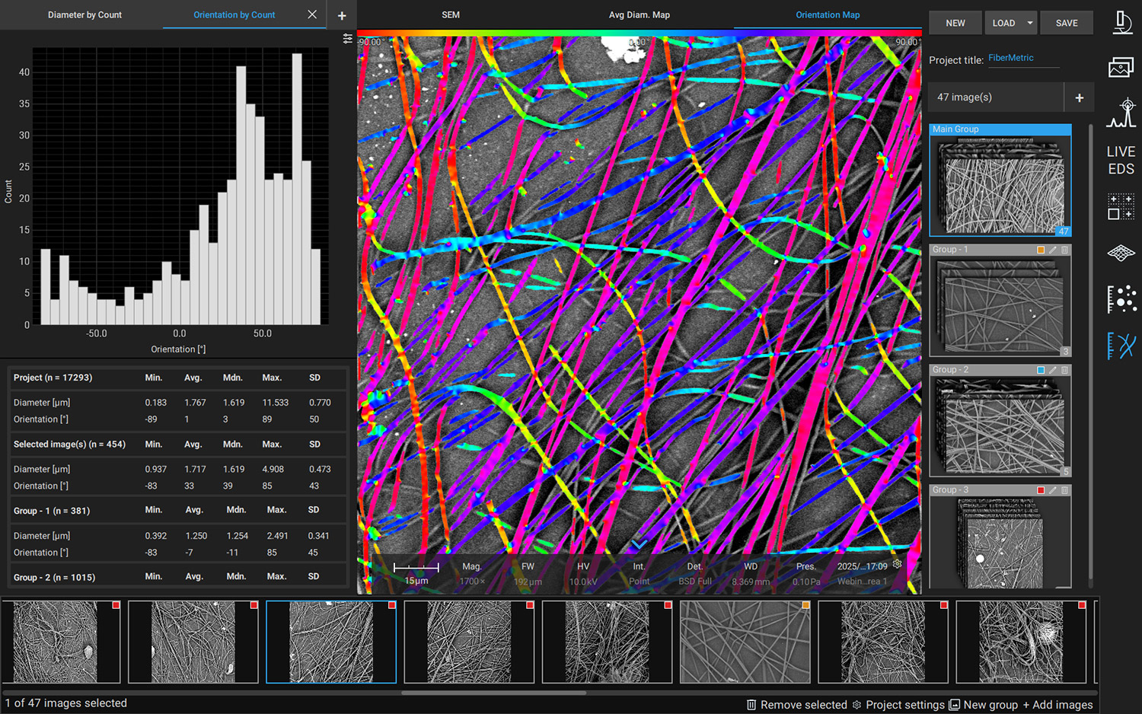Open histogram settings sliders icon

pos(348,39)
